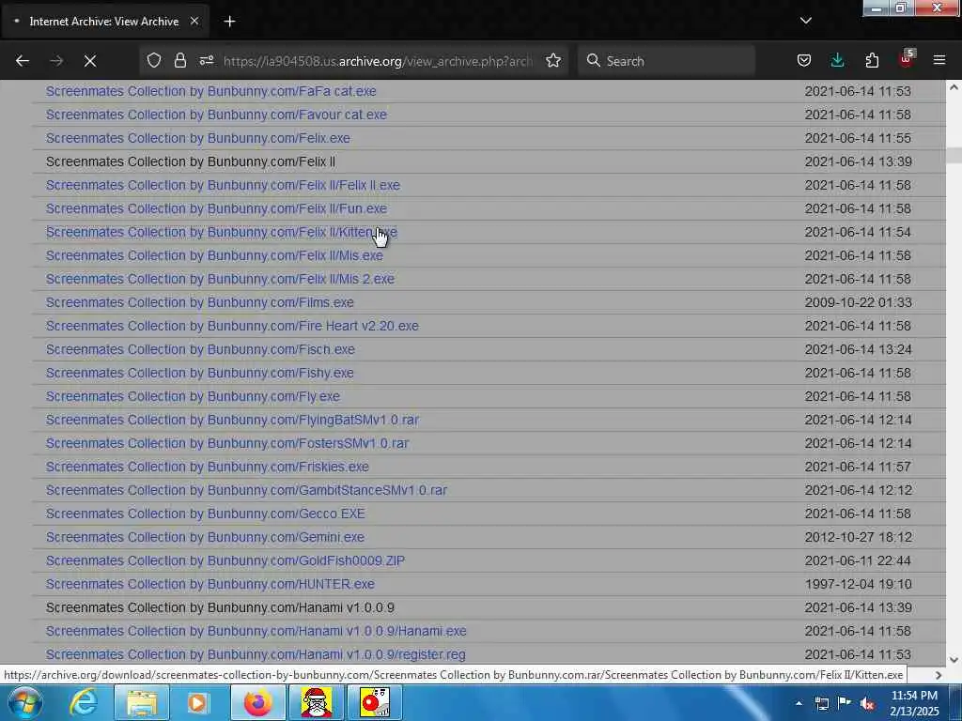Viewport: 962px width, 721px height.
Task: Open the Windows Start menu
Action: (x=25, y=702)
